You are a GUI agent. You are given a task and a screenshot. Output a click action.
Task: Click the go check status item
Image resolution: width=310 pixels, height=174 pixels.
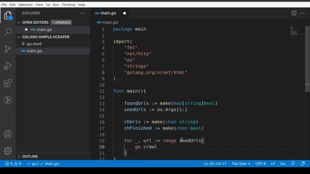coord(31,163)
